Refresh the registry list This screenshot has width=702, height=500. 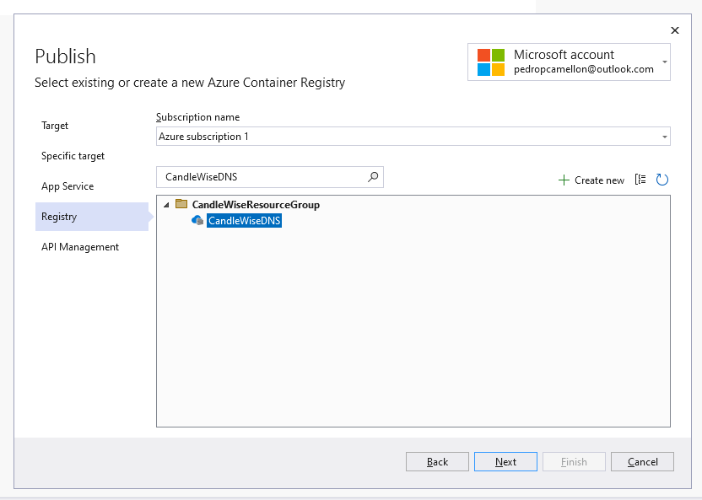coord(661,180)
